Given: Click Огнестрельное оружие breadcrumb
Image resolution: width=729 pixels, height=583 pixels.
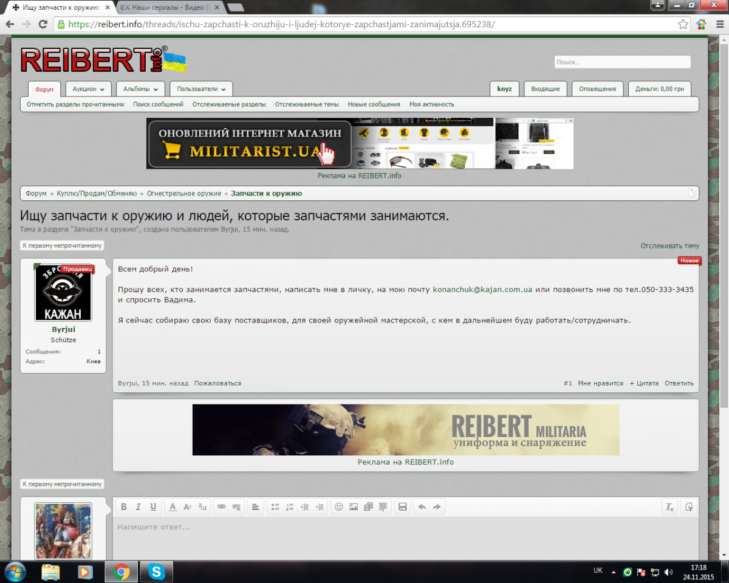Looking at the screenshot, I should (184, 193).
